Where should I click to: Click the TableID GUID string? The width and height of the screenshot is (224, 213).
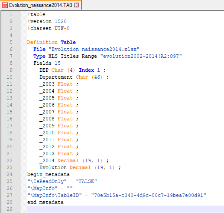(x=149, y=195)
